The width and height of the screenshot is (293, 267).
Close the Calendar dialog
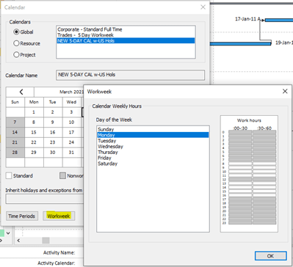[203, 7]
